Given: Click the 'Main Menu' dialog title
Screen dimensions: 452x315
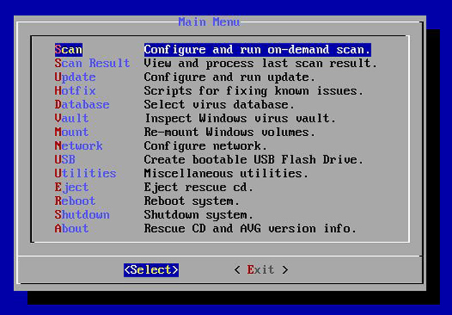Looking at the screenshot, I should click(209, 22).
